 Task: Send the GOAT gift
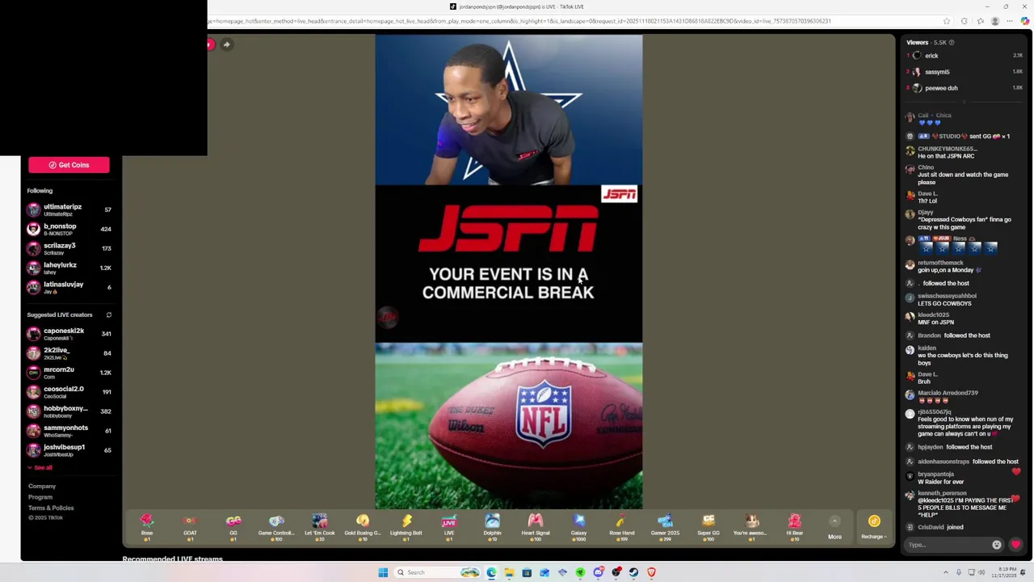point(190,526)
